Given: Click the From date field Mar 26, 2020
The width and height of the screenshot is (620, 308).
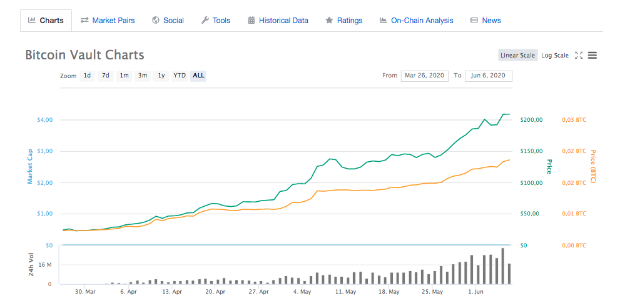Looking at the screenshot, I should [x=425, y=76].
